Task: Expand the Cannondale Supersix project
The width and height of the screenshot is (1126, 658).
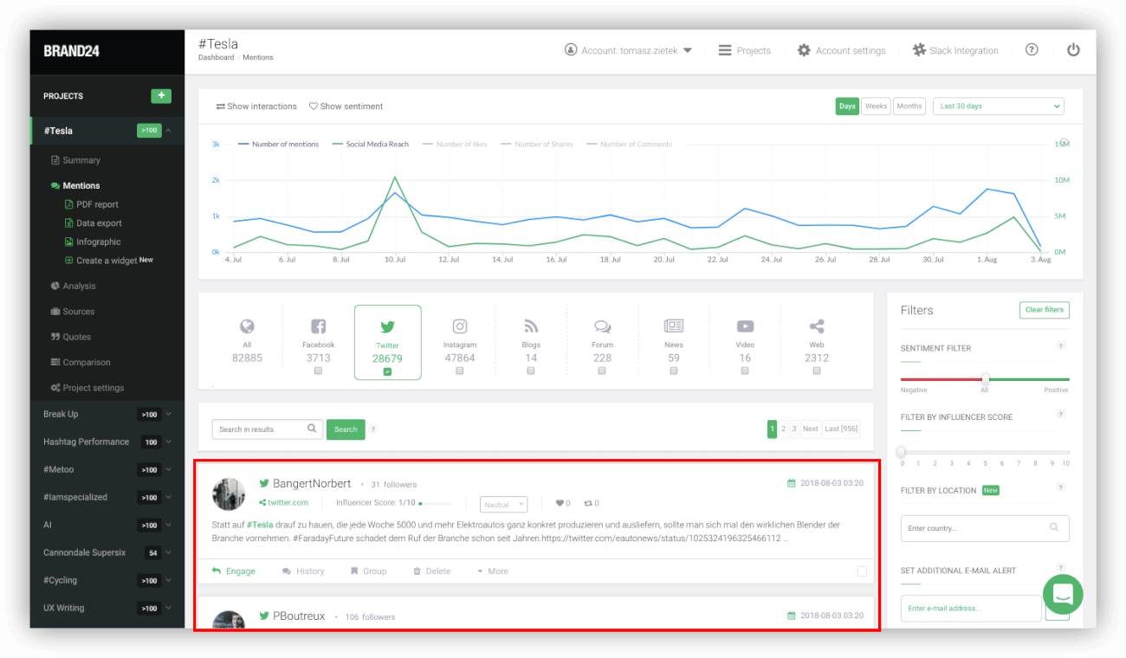Action: pyautogui.click(x=168, y=552)
